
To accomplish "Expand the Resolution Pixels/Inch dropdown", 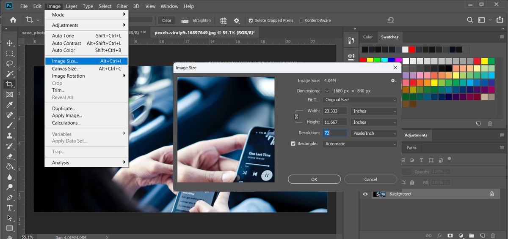I will 374,133.
